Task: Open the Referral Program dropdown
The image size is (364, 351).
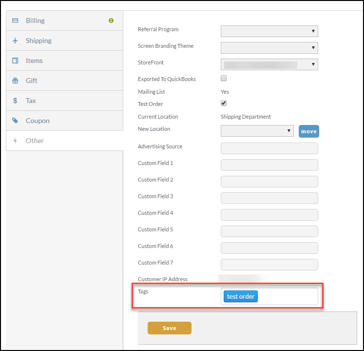Action: [x=269, y=31]
